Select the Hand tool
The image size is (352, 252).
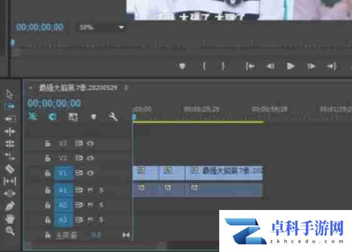pyautogui.click(x=10, y=218)
